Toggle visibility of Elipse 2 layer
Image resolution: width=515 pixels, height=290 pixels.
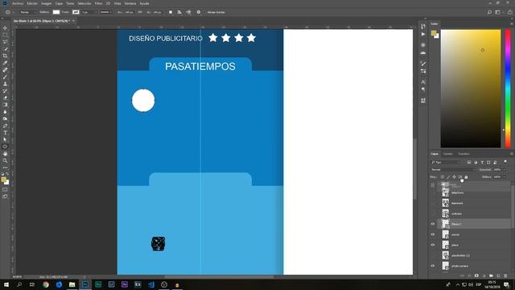(433, 224)
